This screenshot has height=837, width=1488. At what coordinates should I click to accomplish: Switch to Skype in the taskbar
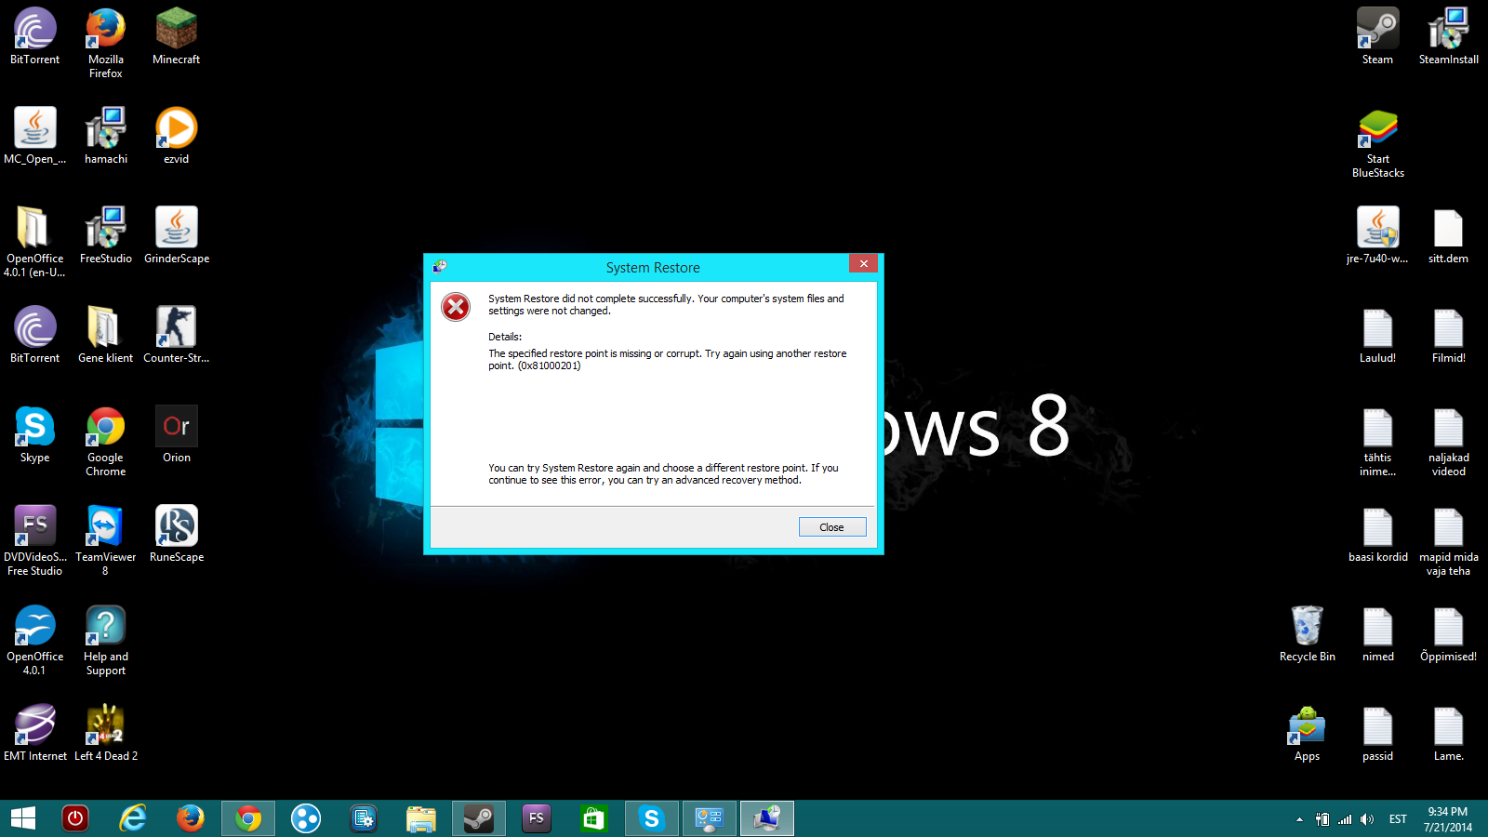click(x=651, y=818)
